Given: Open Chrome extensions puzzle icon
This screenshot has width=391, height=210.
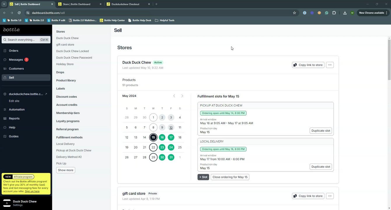Looking at the screenshot, I should tap(334, 13).
